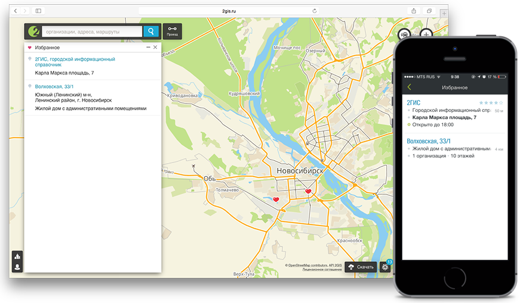
Task: Tap 1 организация on the phone
Action: pos(429,156)
